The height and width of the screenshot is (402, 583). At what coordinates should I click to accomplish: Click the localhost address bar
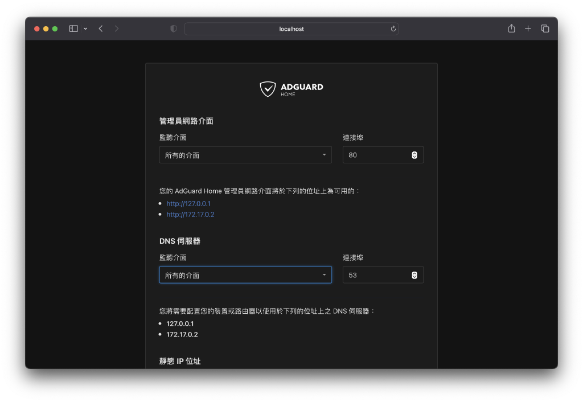(291, 28)
